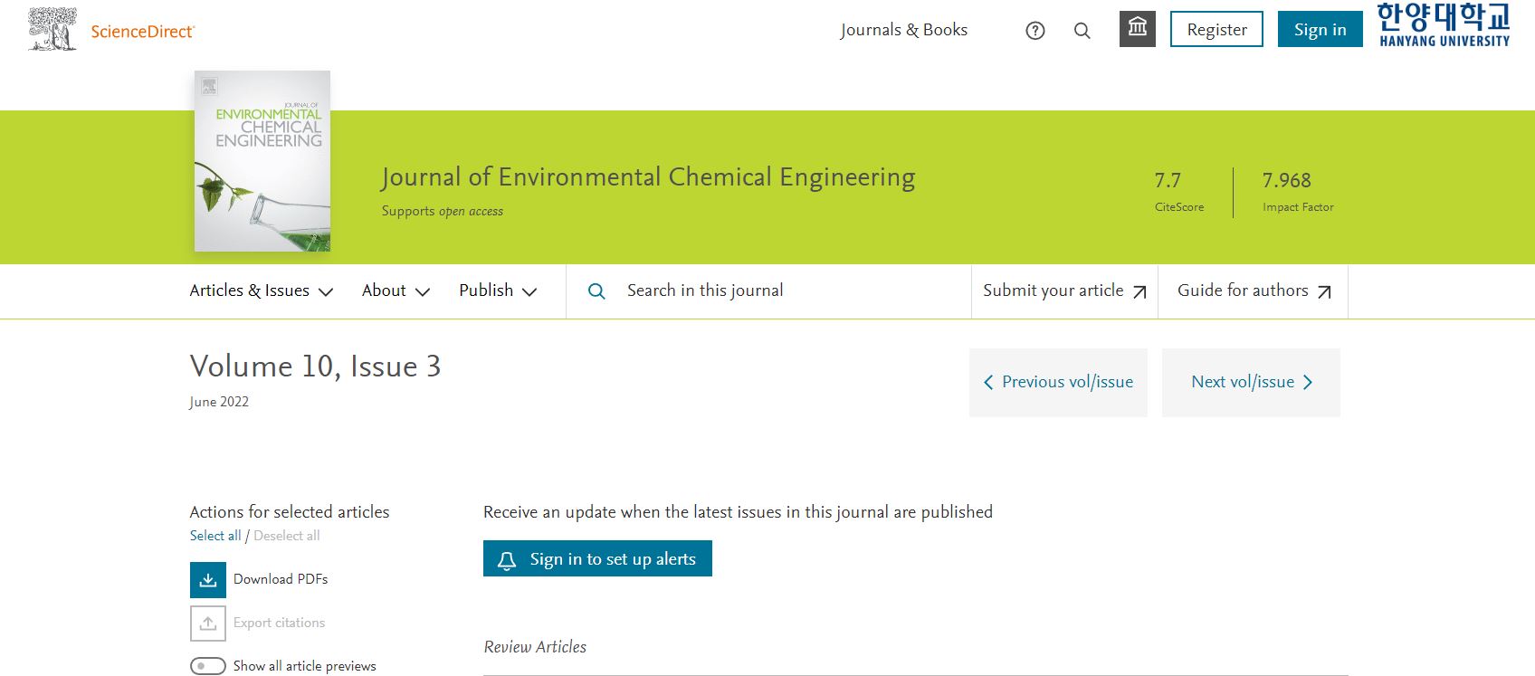This screenshot has height=676, width=1535.
Task: Click the Hanyang University logo
Action: coord(1444,25)
